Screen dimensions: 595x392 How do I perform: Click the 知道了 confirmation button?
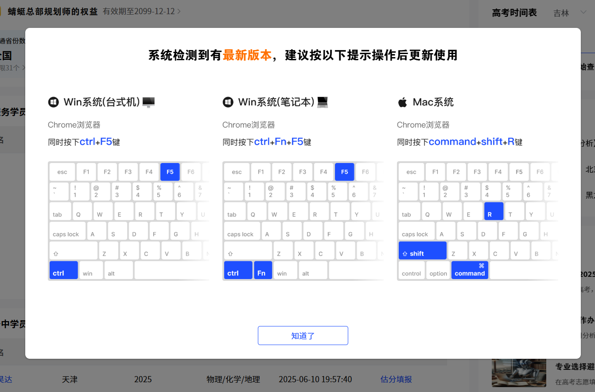coord(303,335)
